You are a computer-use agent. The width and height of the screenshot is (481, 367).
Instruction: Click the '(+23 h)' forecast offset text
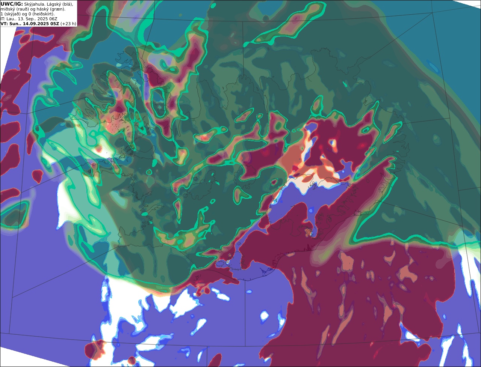(x=68, y=24)
